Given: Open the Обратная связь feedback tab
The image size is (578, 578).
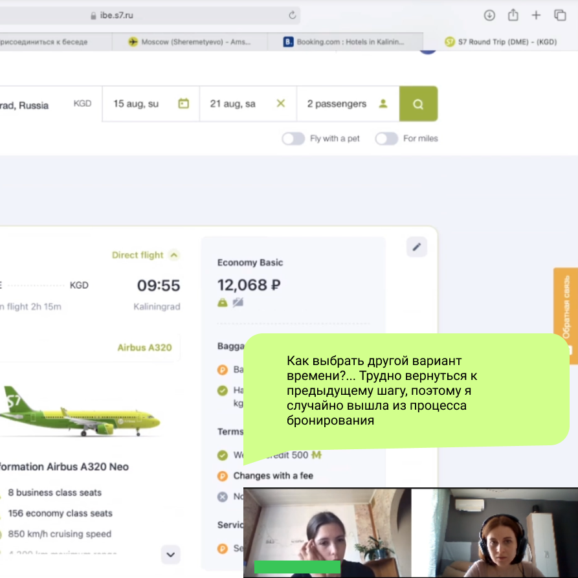Looking at the screenshot, I should [x=566, y=307].
